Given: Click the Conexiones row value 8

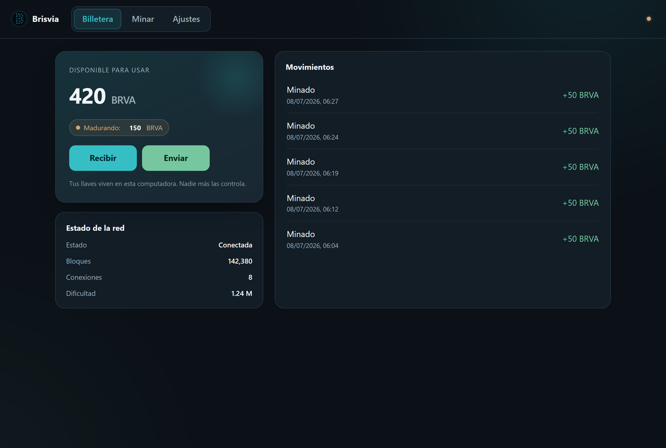Looking at the screenshot, I should click(250, 277).
